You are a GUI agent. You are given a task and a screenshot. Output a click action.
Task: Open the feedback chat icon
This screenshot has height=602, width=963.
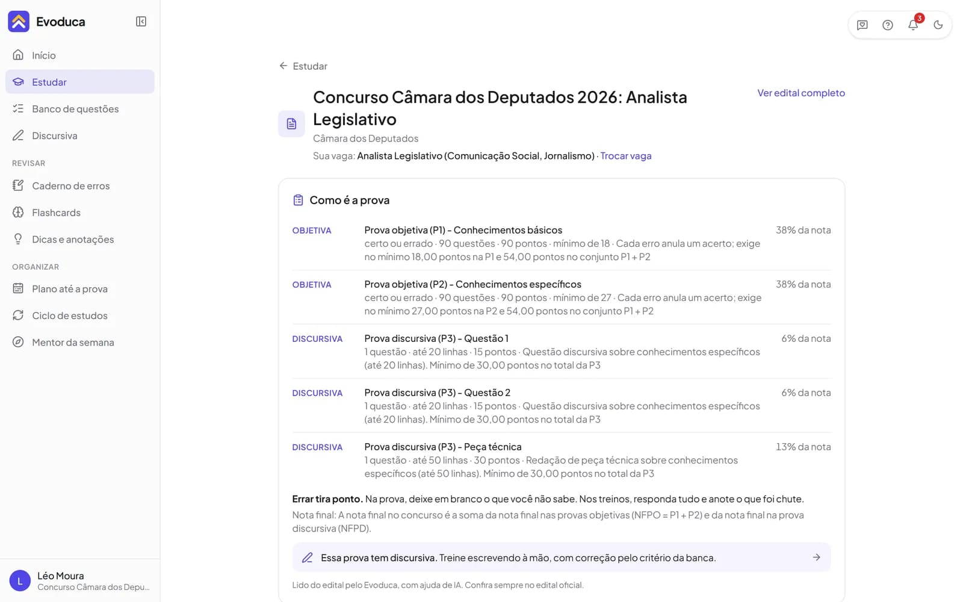coord(862,25)
